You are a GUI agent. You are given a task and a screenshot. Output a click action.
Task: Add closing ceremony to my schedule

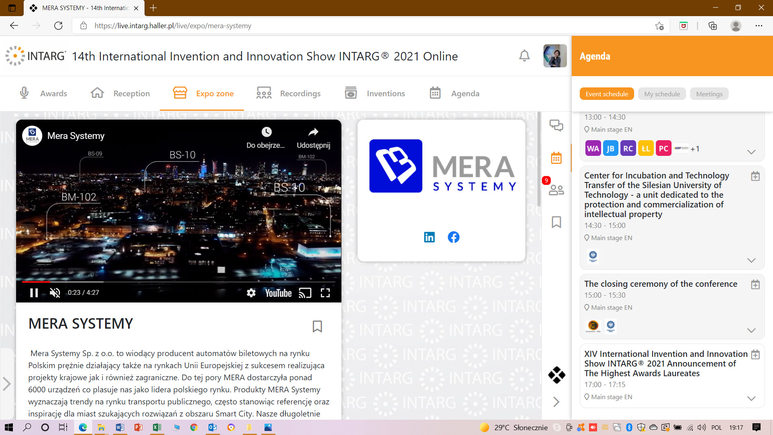755,284
